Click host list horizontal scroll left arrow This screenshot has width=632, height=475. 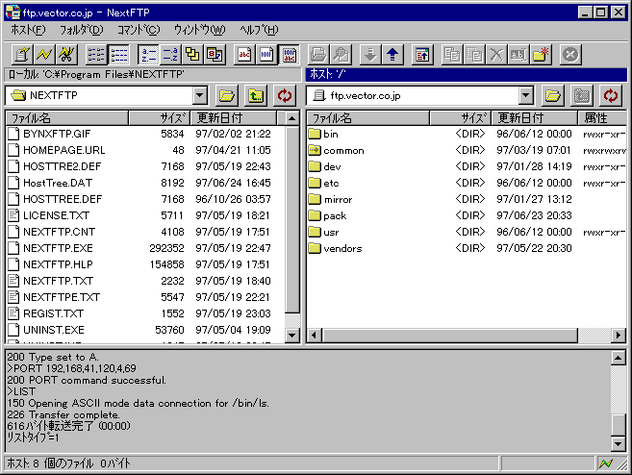coord(315,335)
